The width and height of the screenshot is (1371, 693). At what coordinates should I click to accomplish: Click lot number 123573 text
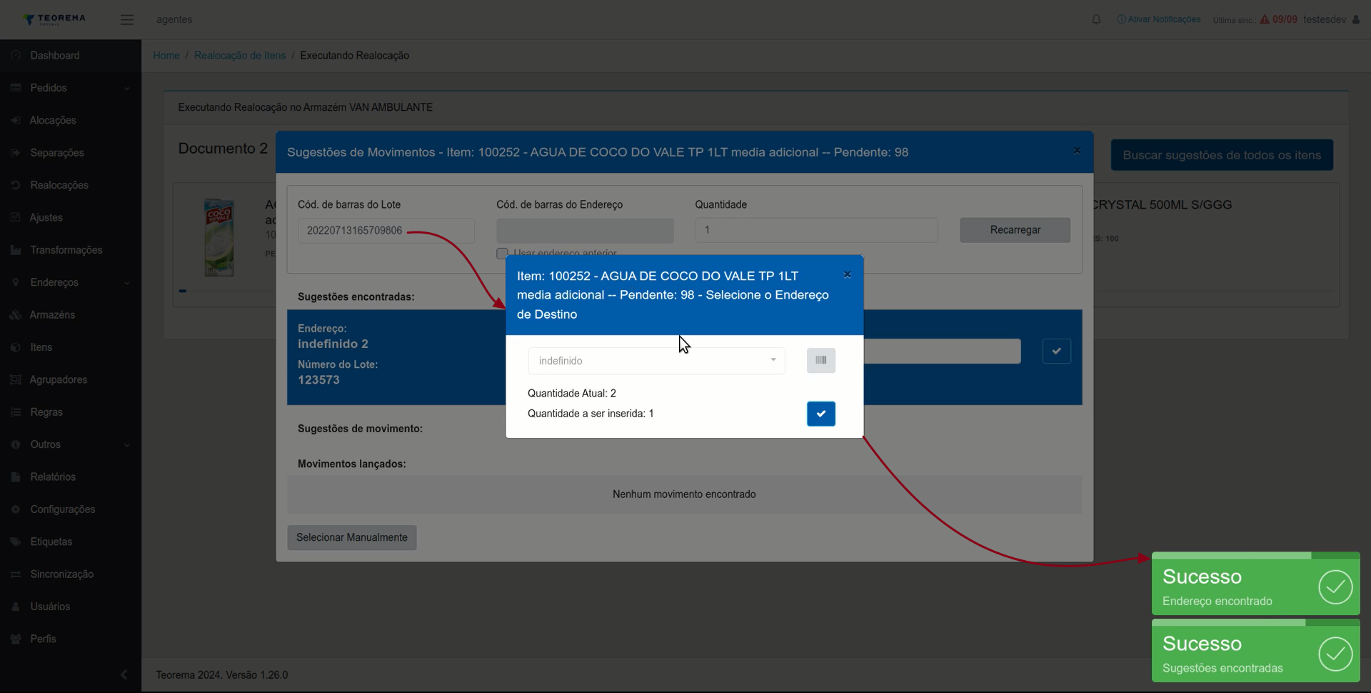click(x=318, y=380)
